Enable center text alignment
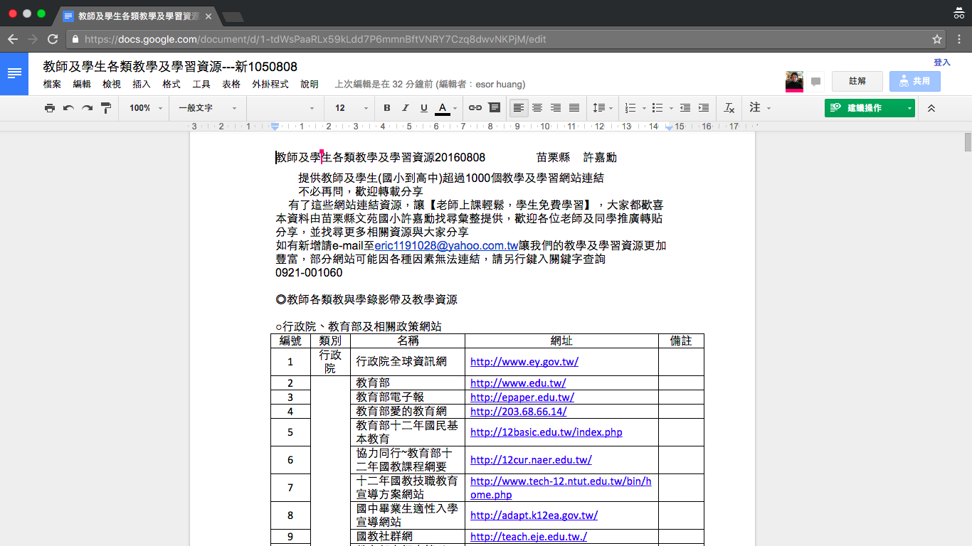The width and height of the screenshot is (972, 546). coord(537,108)
